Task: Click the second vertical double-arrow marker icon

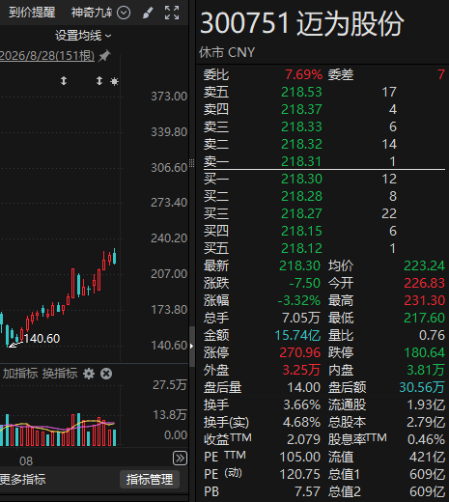Action: [99, 81]
